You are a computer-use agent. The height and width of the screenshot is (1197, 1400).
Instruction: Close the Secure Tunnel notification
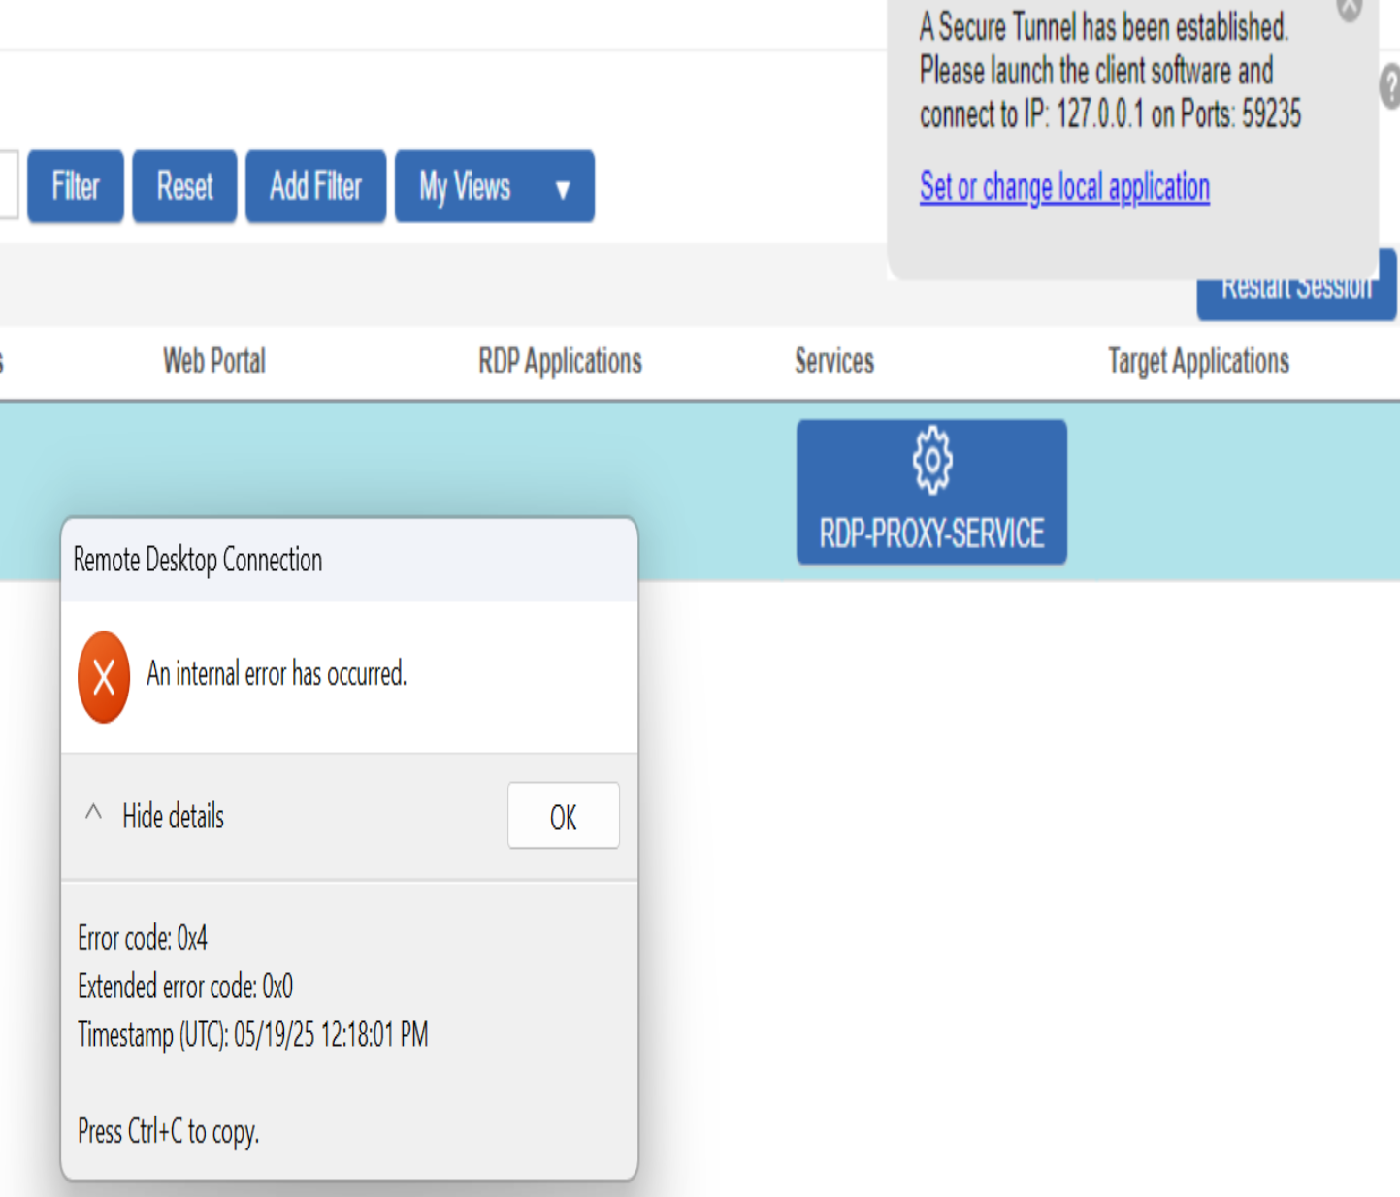[x=1350, y=8]
